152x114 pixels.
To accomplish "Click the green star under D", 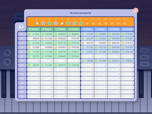I will [50, 23].
